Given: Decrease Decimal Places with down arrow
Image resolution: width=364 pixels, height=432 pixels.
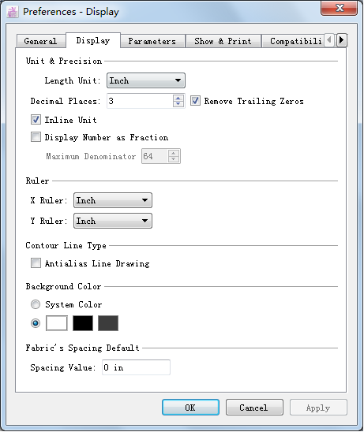Looking at the screenshot, I should click(178, 104).
